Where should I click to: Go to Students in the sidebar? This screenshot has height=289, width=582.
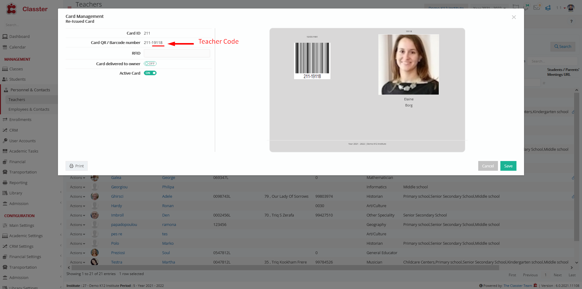(17, 79)
